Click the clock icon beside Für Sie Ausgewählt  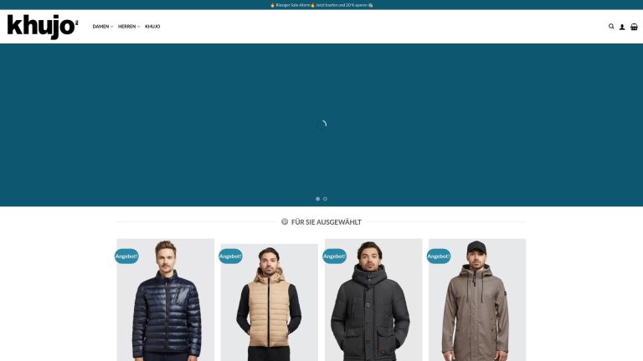285,221
